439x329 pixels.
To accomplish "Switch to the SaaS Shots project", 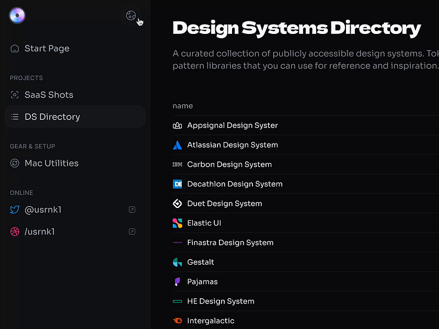I will (49, 95).
